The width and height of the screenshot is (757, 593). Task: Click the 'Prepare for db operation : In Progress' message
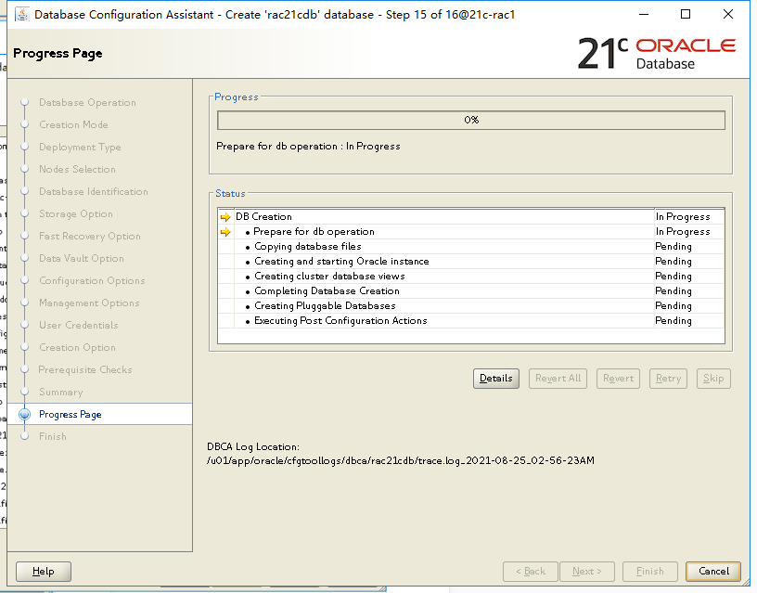308,147
